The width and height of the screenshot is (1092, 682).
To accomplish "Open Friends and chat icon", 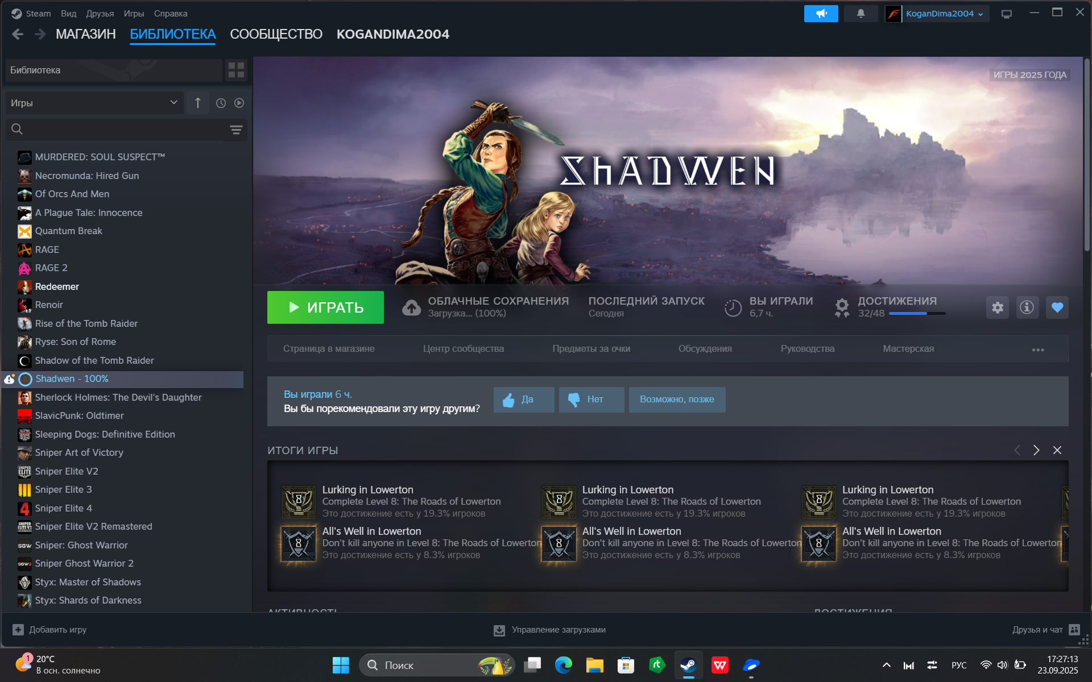I will point(1074,630).
